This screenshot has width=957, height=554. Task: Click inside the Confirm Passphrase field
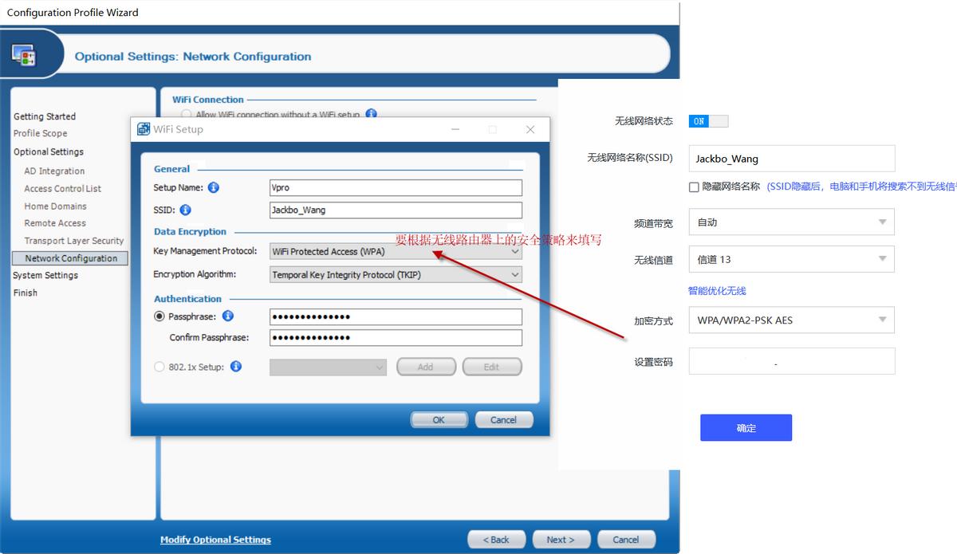pos(396,337)
